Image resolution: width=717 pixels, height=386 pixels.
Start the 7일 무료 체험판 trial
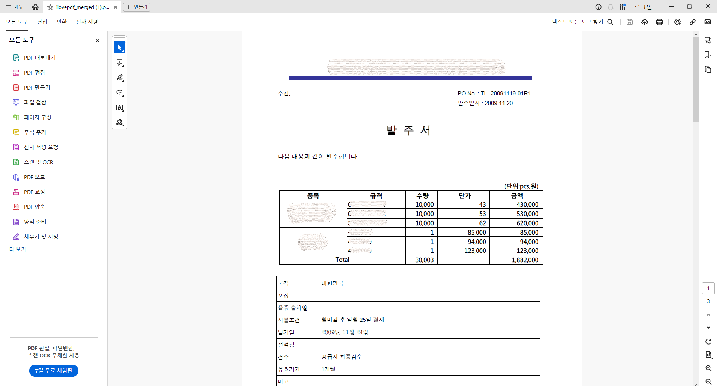point(53,370)
